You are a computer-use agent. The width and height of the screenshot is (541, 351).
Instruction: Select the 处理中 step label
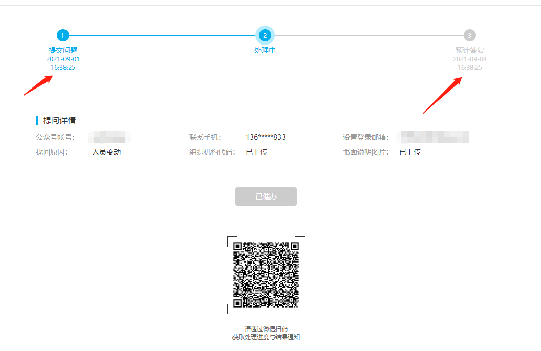(265, 50)
